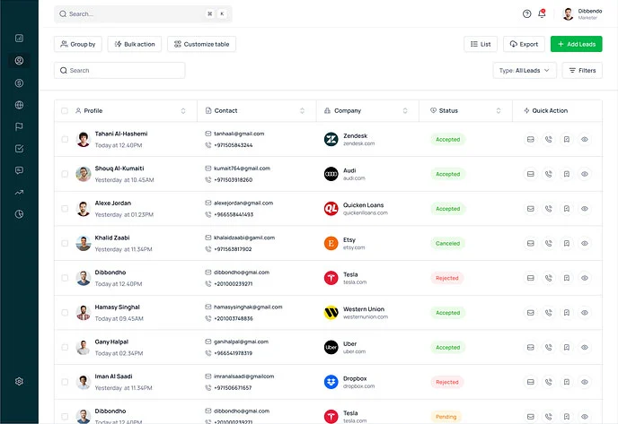Click the dollar sign sidebar icon
618x424 pixels.
[x=19, y=82]
